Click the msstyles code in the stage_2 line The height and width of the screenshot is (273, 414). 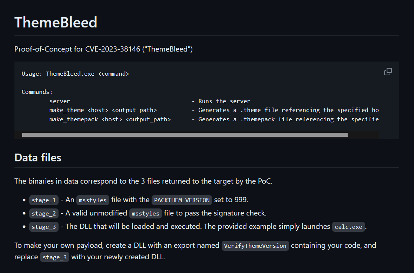[x=146, y=213]
